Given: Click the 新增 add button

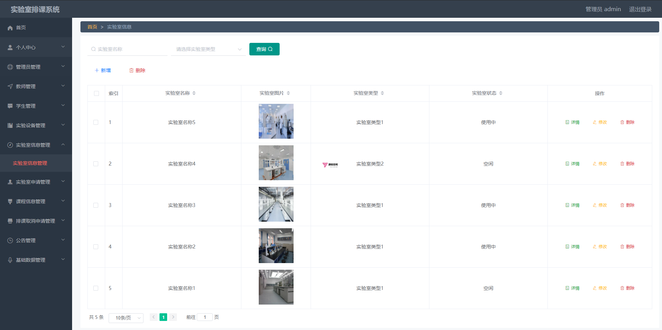Looking at the screenshot, I should click(103, 70).
